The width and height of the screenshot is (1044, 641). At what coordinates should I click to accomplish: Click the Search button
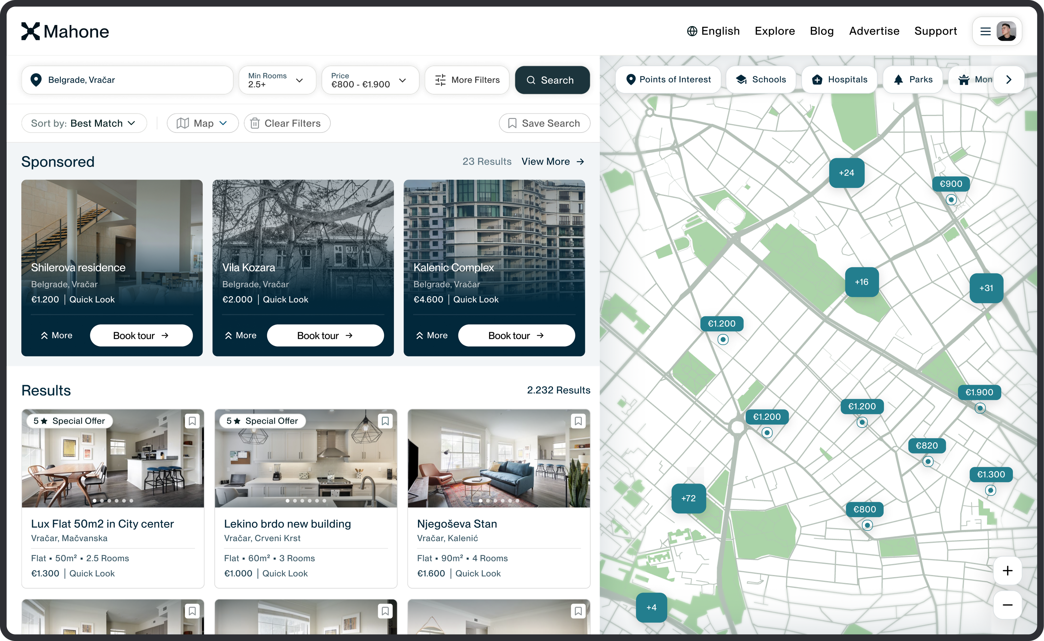click(x=552, y=80)
